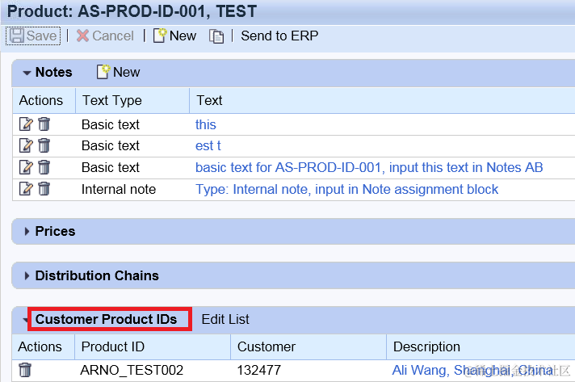
Task: Edit the 'basic text for AS-PROD-ID-001' note
Action: [x=26, y=167]
